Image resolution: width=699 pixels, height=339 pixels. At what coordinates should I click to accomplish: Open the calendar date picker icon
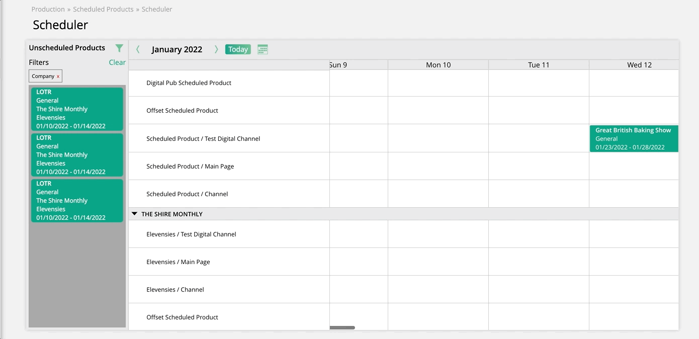click(263, 49)
